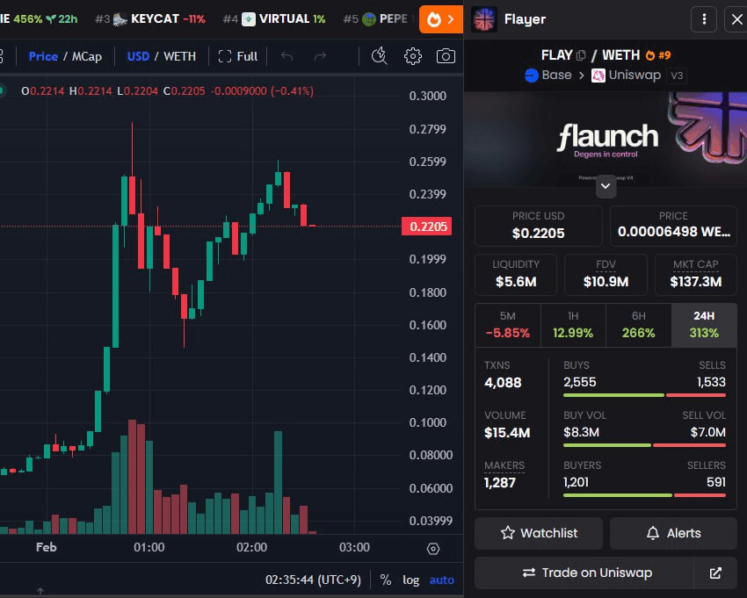Click the SELLERS count 591
Viewport: 747px width, 598px height.
(716, 482)
